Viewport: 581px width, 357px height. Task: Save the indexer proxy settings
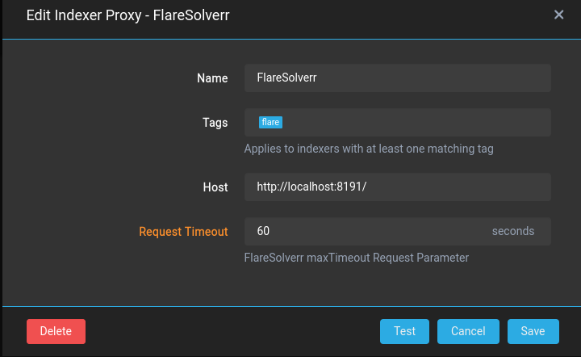coord(533,331)
